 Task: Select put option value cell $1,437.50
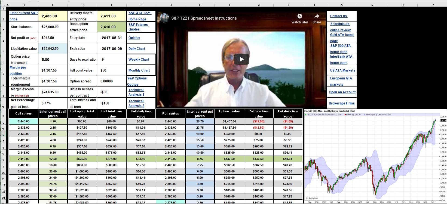pos(229,121)
